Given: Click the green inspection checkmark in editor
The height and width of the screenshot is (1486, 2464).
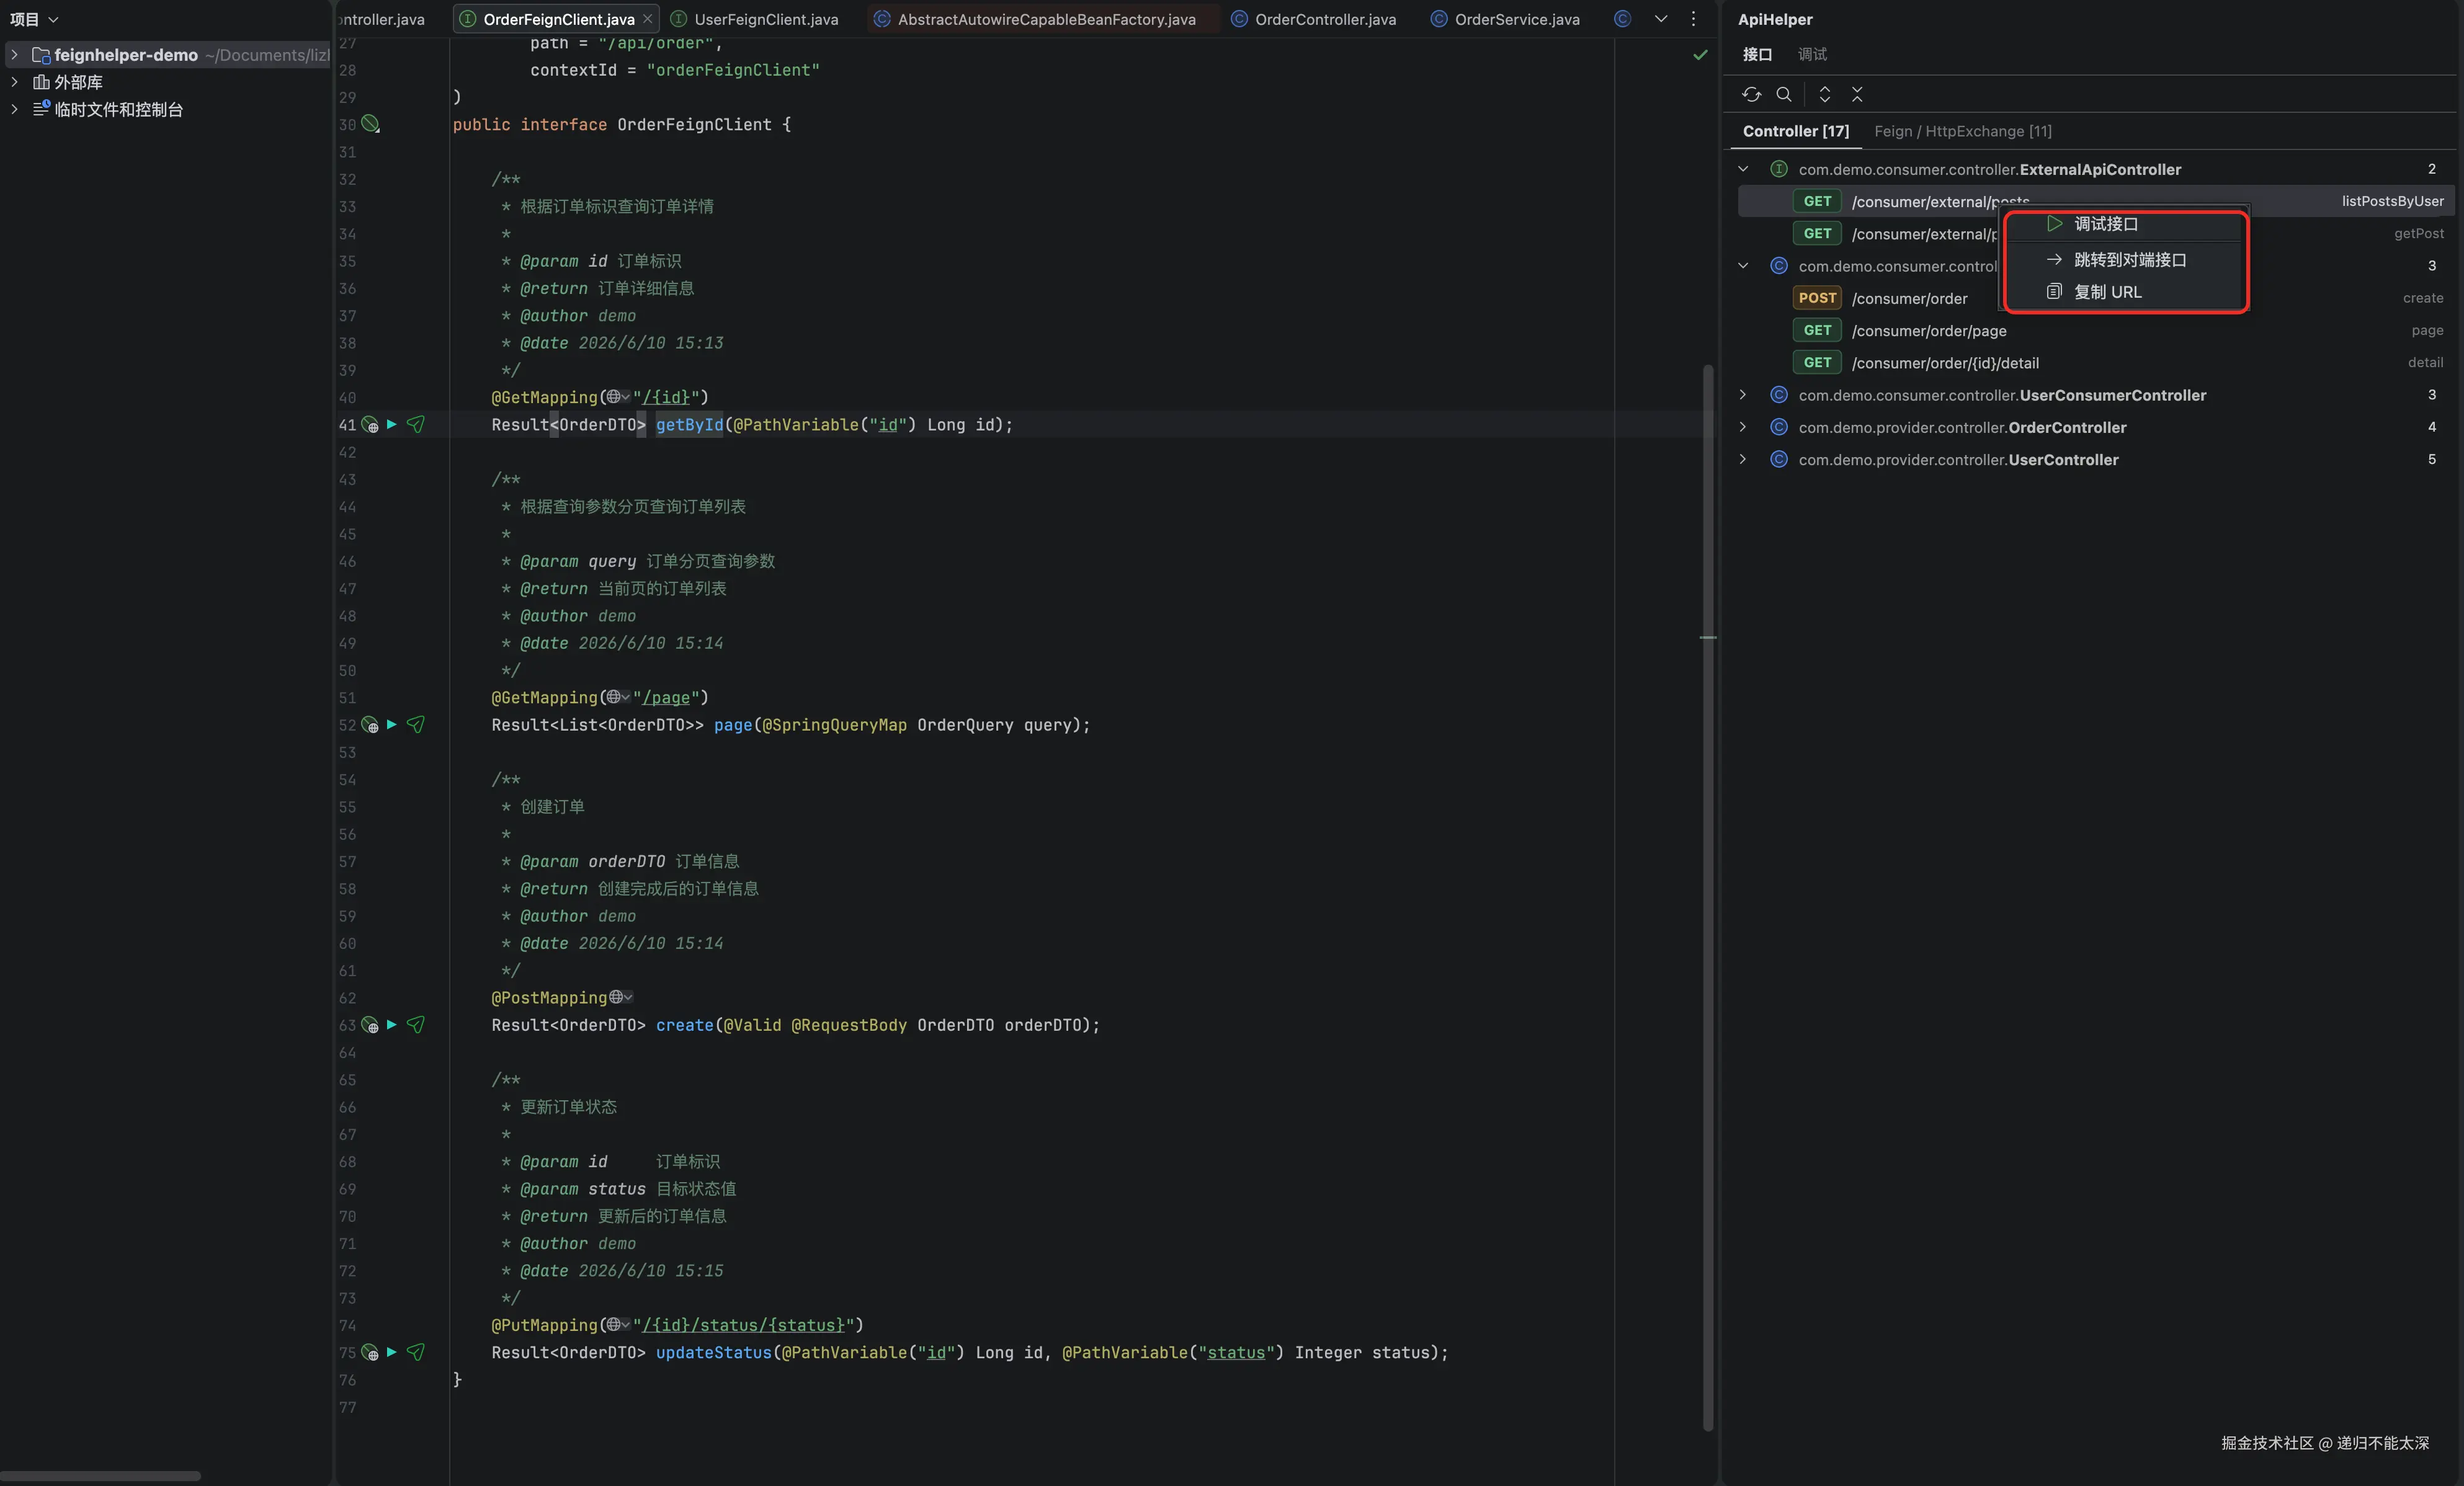Looking at the screenshot, I should click(x=1700, y=55).
